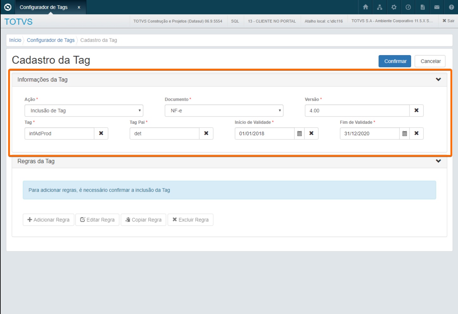The image size is (458, 314).
Task: Open the clock history icon
Action: (x=408, y=7)
